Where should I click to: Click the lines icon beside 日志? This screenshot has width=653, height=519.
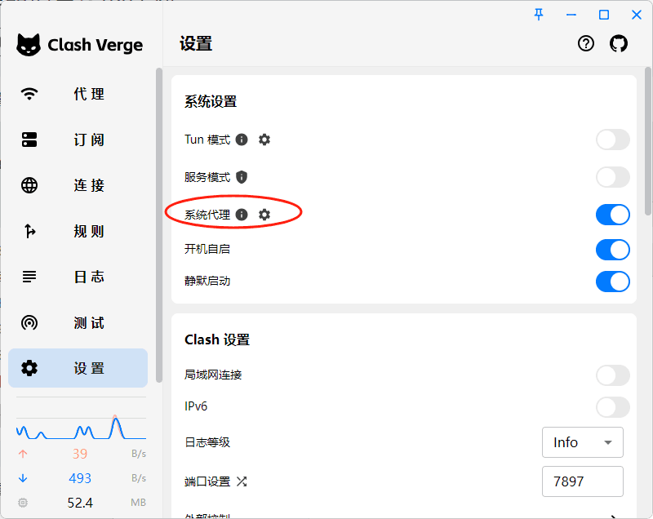[x=29, y=277]
